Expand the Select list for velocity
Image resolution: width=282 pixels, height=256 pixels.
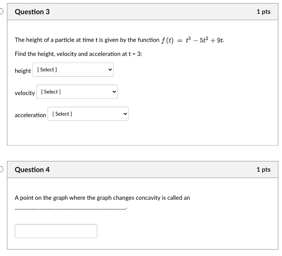pos(77,92)
